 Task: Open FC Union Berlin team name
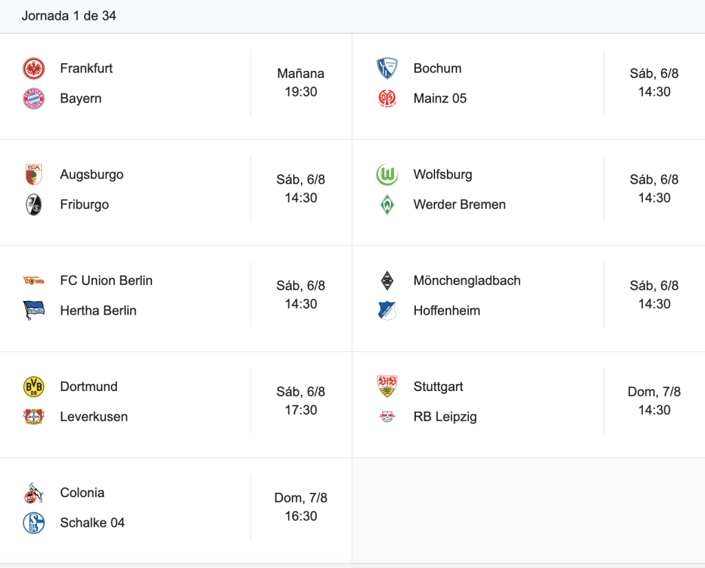pyautogui.click(x=107, y=281)
